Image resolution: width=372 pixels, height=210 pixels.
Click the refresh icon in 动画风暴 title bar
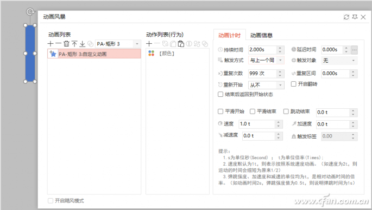tap(346, 17)
